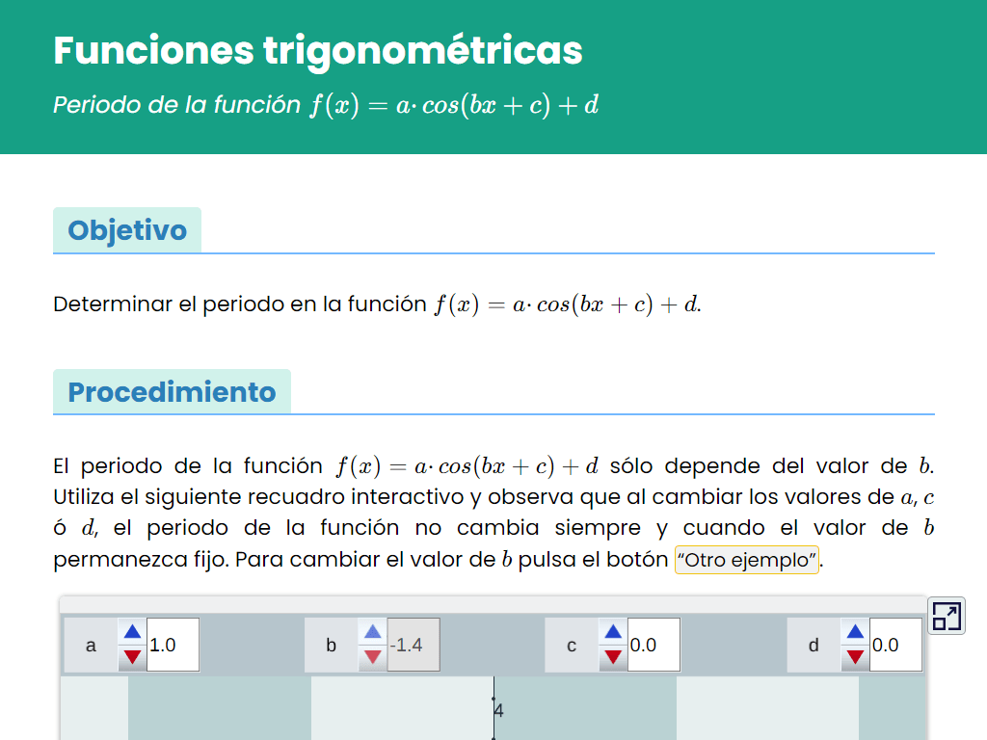The height and width of the screenshot is (740, 987).
Task: Select the value field for parameter a
Action: [x=173, y=645]
